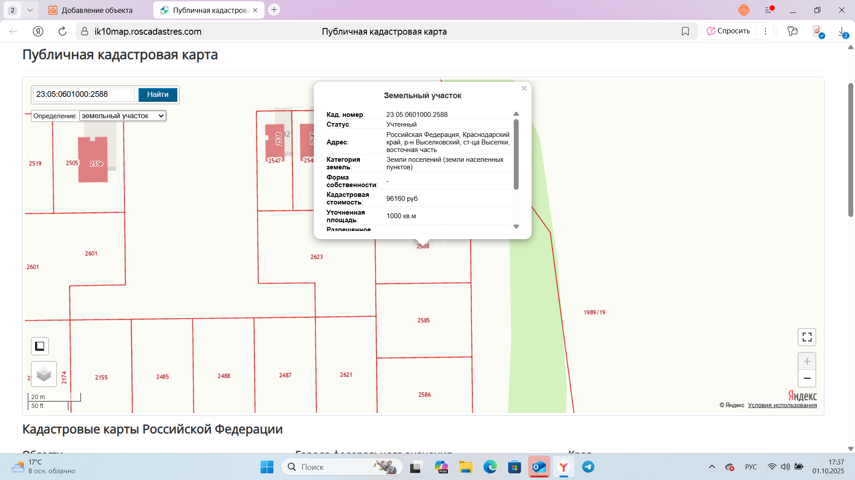The image size is (855, 480).
Task: Open Условия использования link
Action: 782,405
